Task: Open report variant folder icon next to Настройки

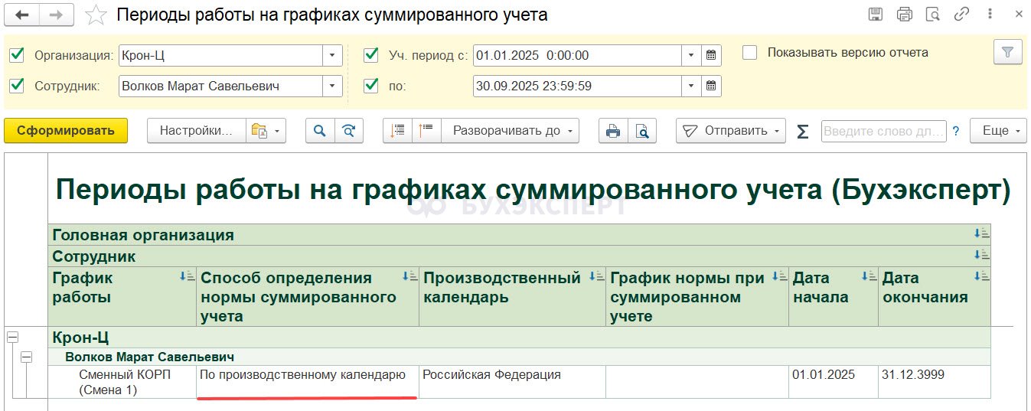Action: 266,131
